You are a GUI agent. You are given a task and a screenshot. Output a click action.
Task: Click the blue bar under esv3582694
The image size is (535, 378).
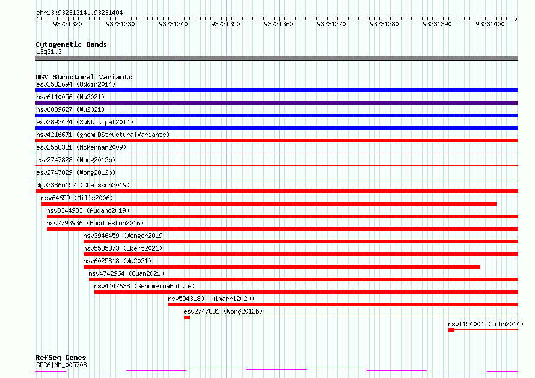pos(277,90)
